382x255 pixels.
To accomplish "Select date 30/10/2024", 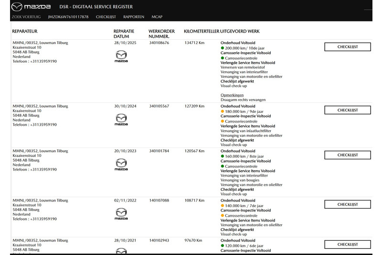I will click(125, 106).
